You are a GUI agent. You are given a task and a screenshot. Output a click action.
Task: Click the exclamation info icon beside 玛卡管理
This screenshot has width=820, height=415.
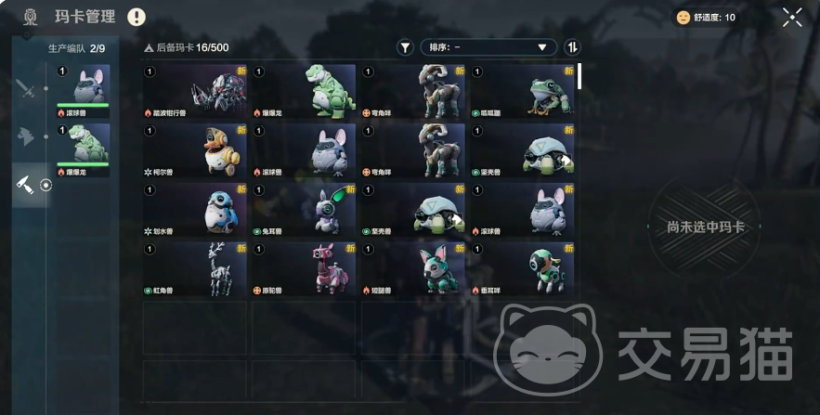point(136,17)
